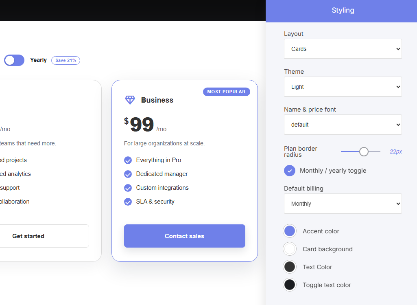Image resolution: width=417 pixels, height=305 pixels.
Task: Open the Layout dropdown showing Cards
Action: coord(343,49)
